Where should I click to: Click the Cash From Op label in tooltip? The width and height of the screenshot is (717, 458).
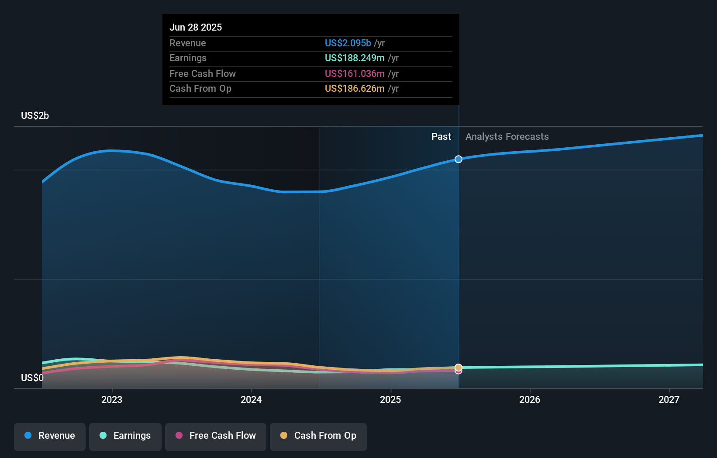pyautogui.click(x=200, y=88)
